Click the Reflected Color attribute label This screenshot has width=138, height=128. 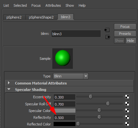coord(39,124)
